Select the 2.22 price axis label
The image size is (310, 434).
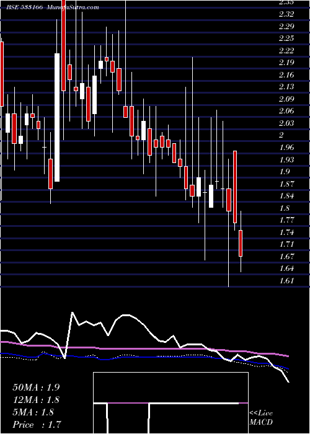(286, 51)
